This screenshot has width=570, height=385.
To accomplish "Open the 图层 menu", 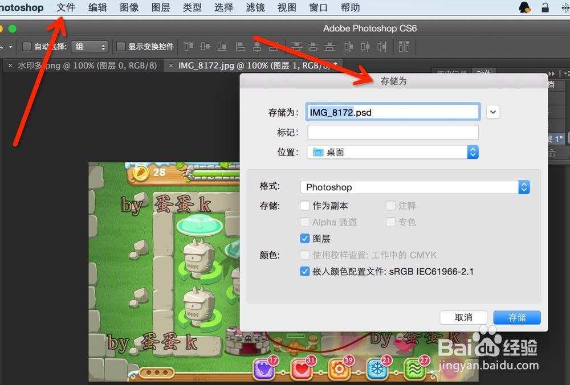I will (x=161, y=7).
